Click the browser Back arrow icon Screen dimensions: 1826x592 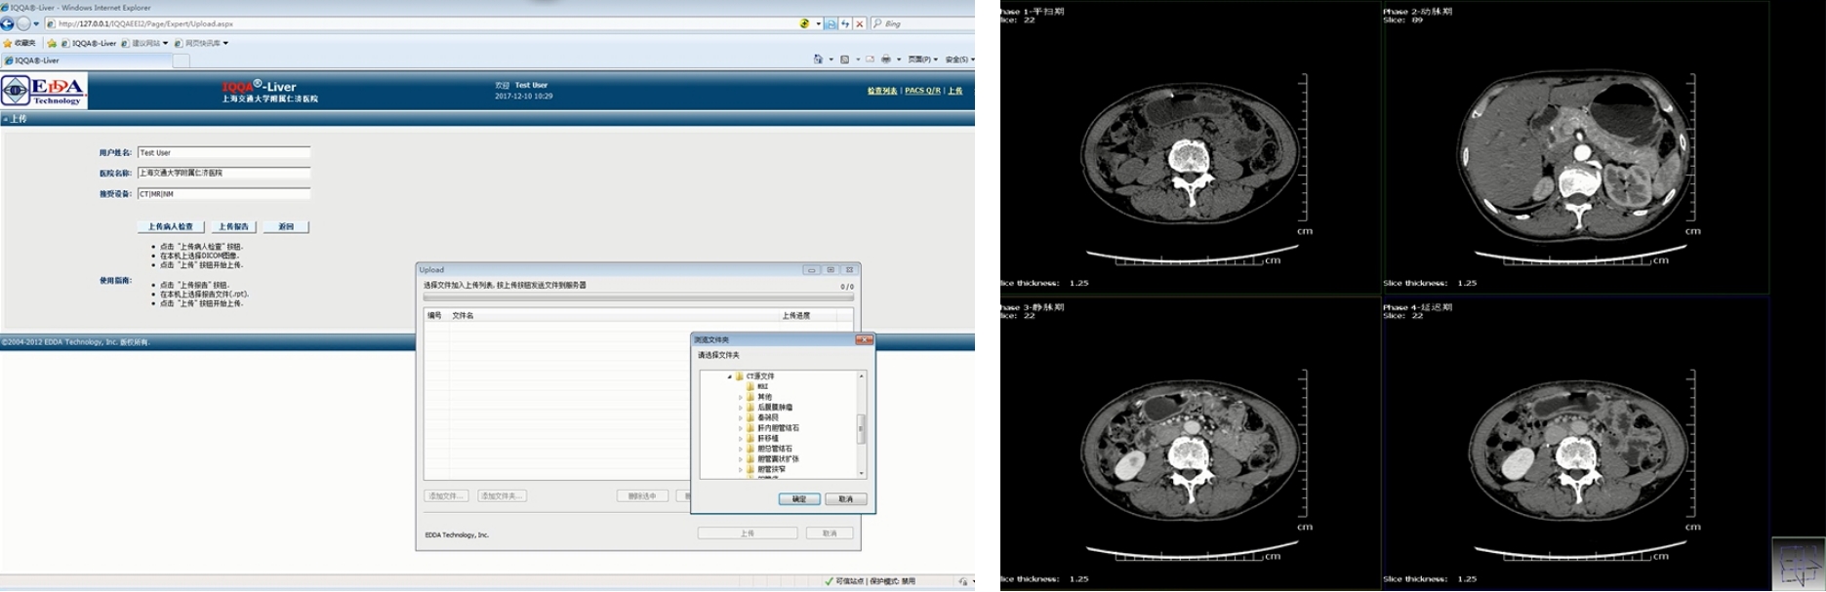[x=8, y=23]
